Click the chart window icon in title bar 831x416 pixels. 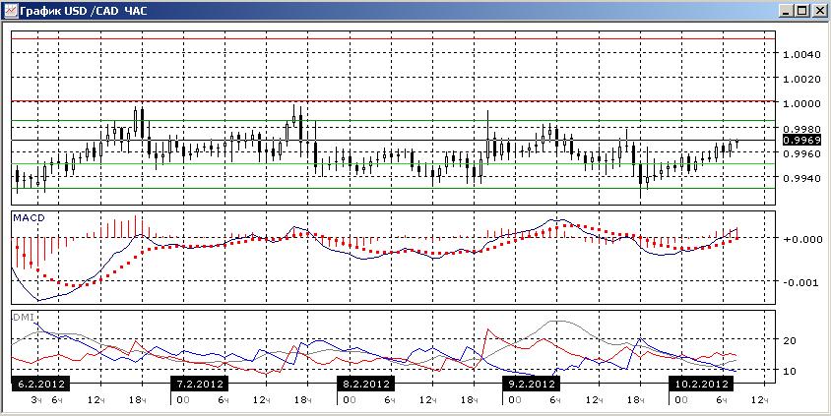(11, 10)
